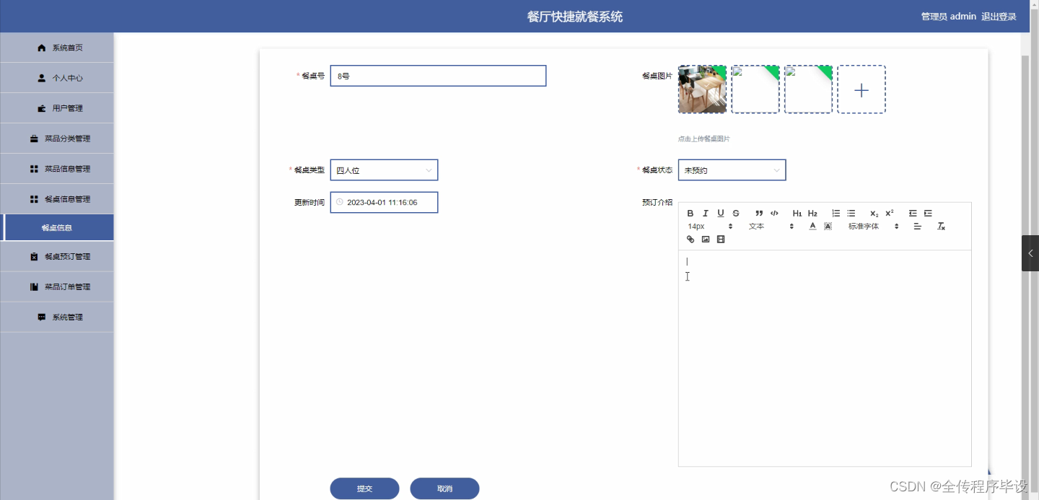
Task: Click the 退出登录 link
Action: coord(999,16)
